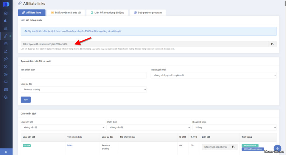Screen dimensions: 286x155
Task: Open the home icon in sidebar
Action: tap(6, 13)
